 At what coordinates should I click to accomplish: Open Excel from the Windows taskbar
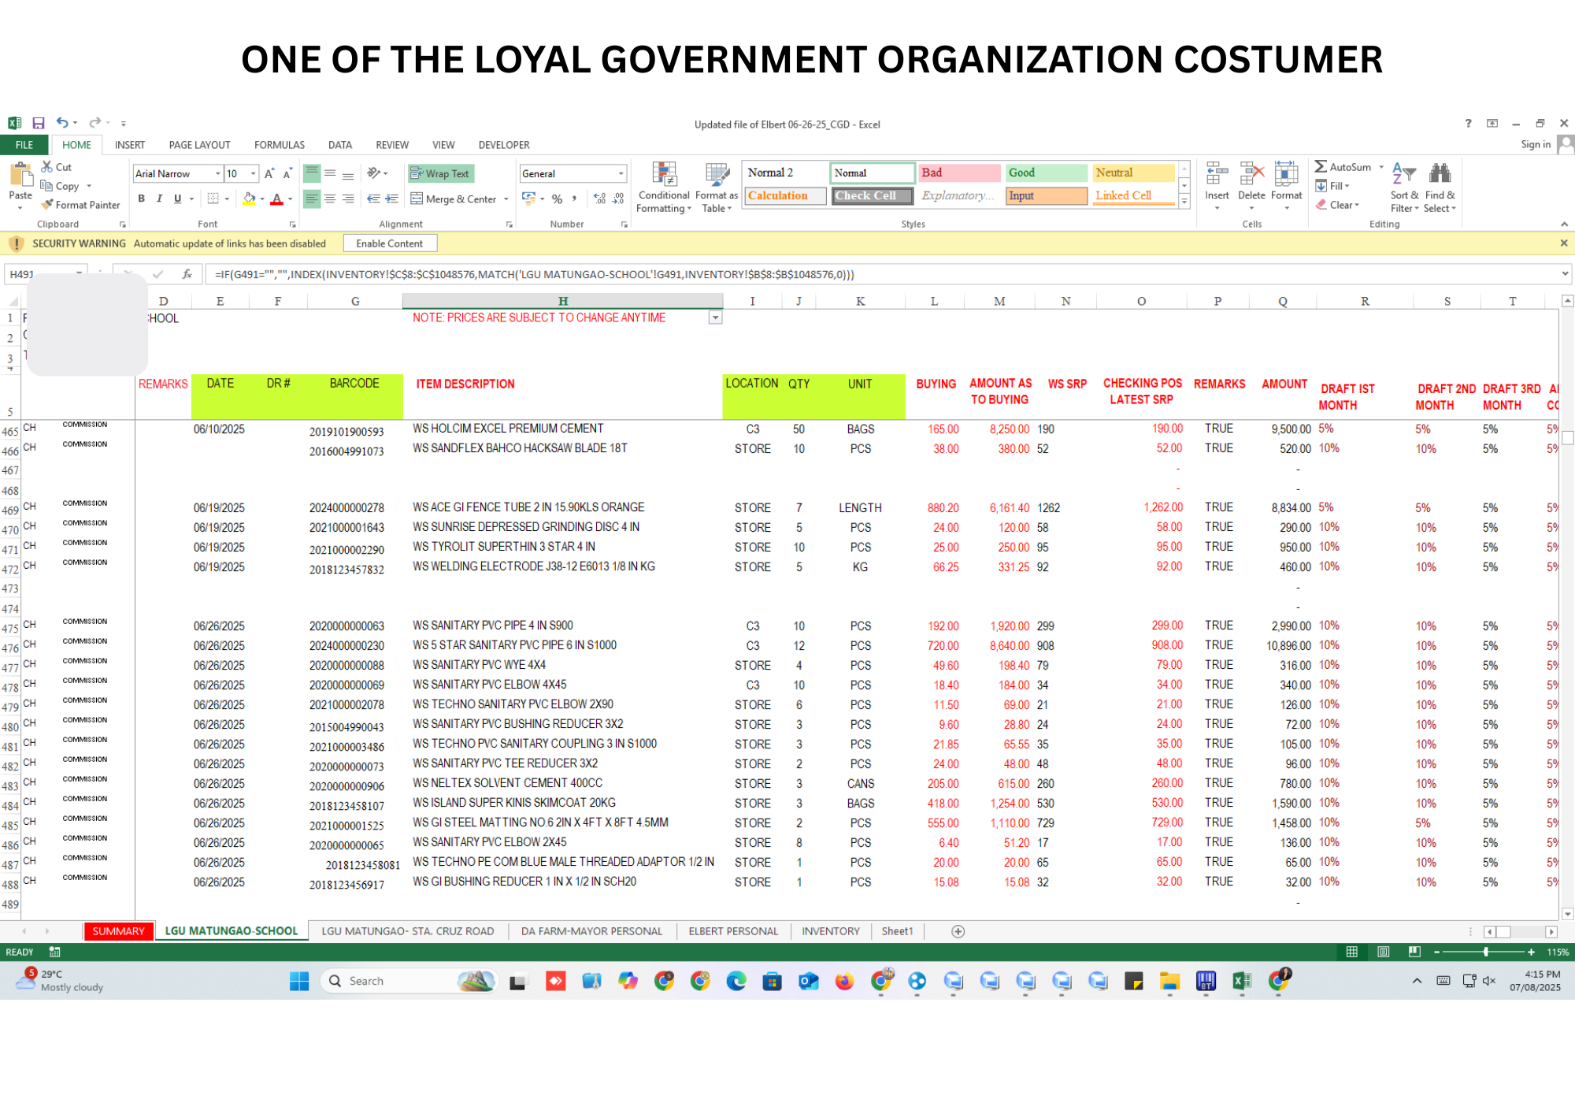[x=1242, y=981]
